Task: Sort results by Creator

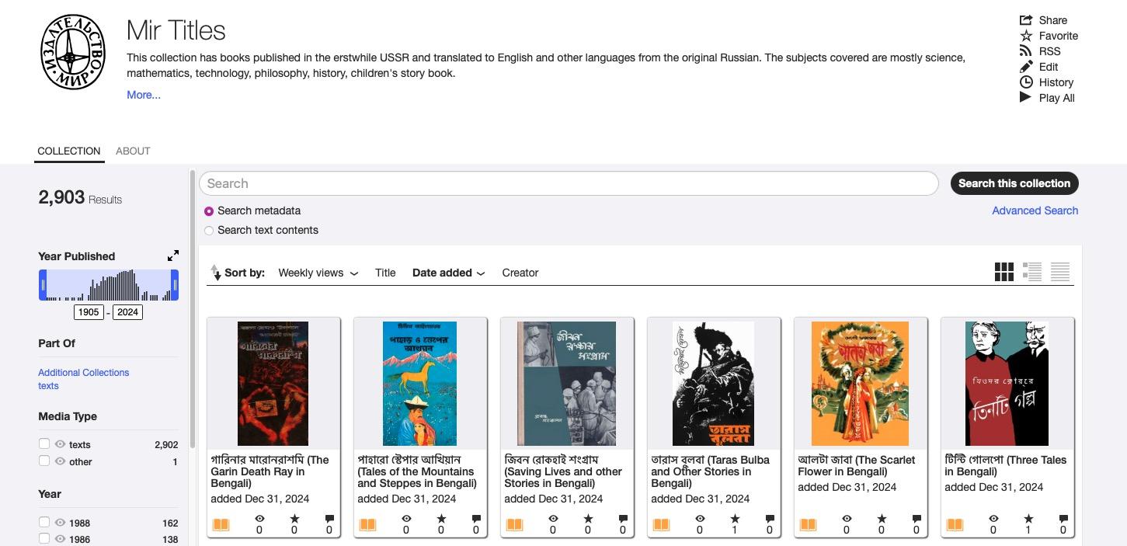Action: (x=520, y=273)
